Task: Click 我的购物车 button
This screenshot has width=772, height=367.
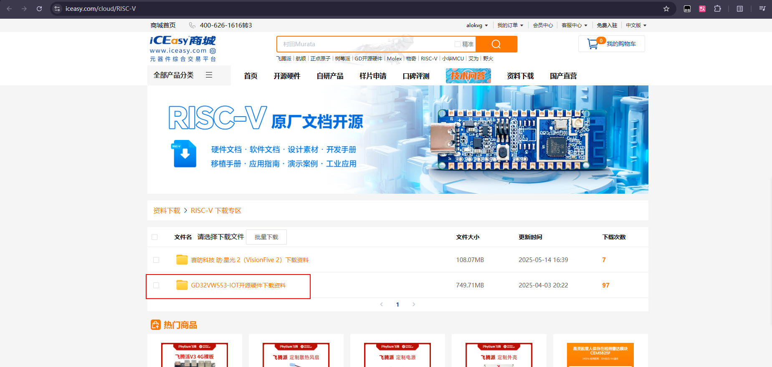Action: 612,44
